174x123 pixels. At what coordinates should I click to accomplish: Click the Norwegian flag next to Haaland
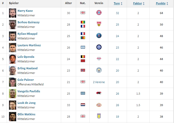(x=83, y=70)
